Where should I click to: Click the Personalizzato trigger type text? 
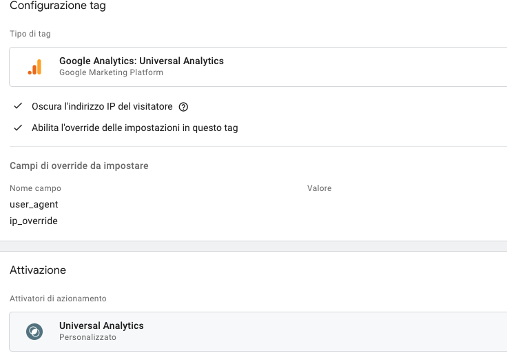(x=87, y=337)
